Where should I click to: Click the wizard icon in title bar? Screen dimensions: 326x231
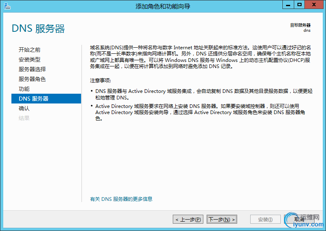pos(7,6)
